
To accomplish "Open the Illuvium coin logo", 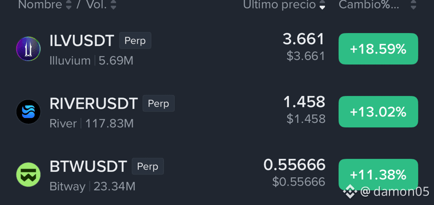I will click(28, 49).
